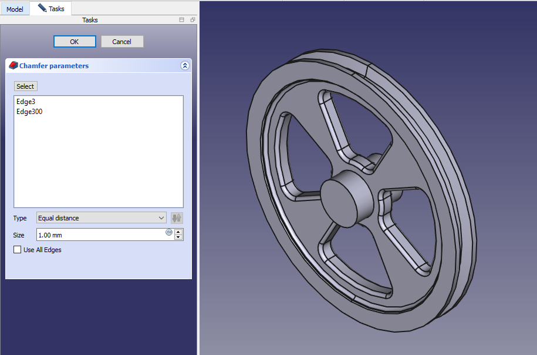Select Edge3 in the edge list

point(26,102)
